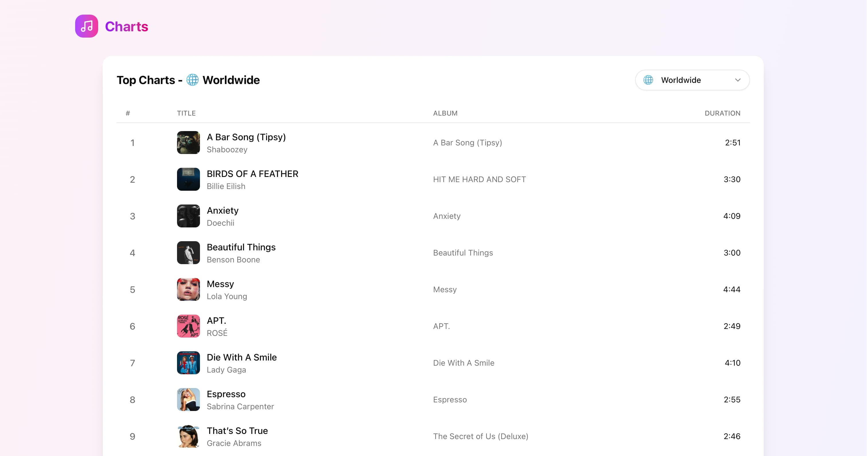Click the dropdown chevron arrow beside Worldwide
867x456 pixels.
[737, 80]
